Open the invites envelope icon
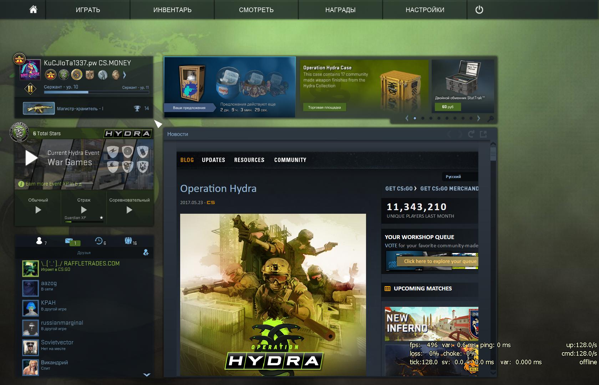This screenshot has height=385, width=599. pyautogui.click(x=69, y=241)
